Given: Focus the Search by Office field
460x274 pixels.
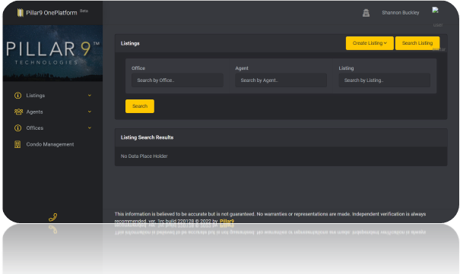Looking at the screenshot, I should (x=177, y=80).
